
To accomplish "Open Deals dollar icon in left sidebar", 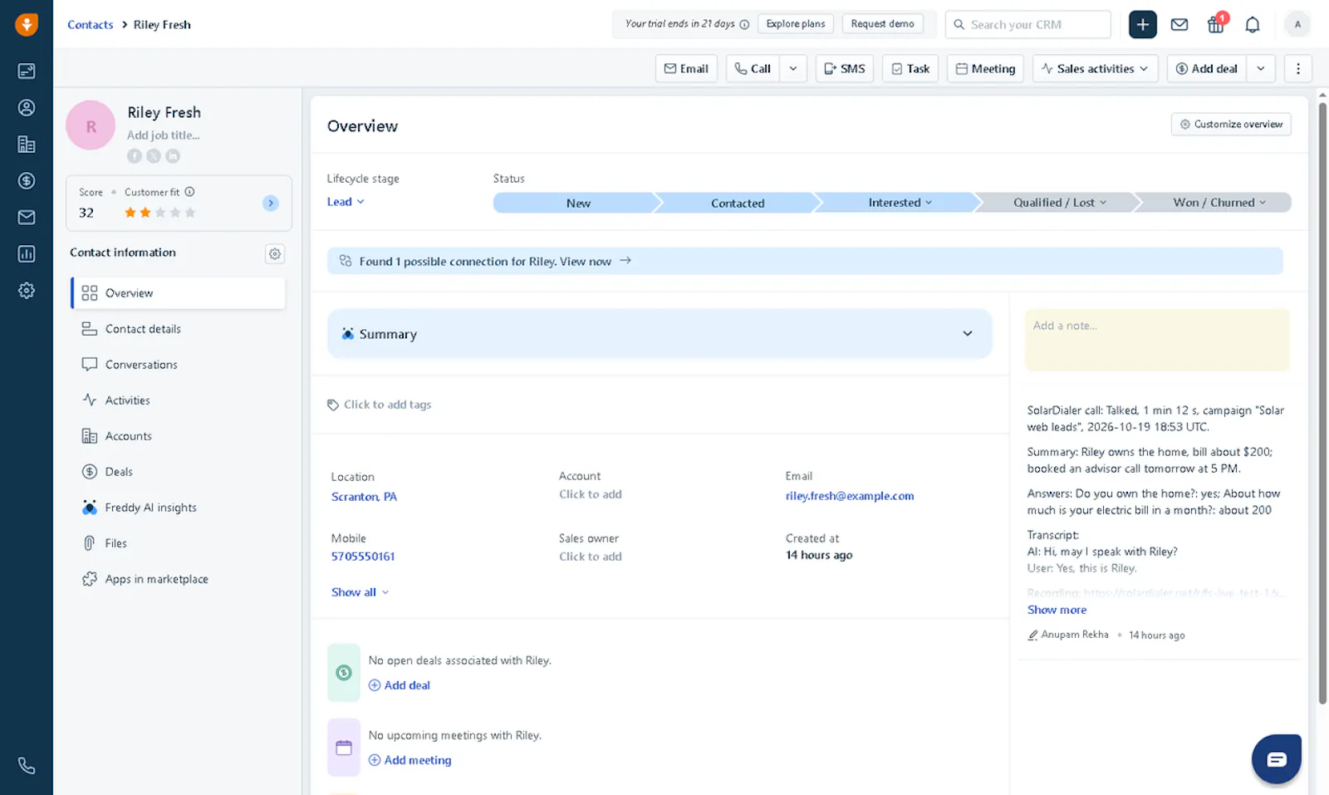I will click(27, 181).
